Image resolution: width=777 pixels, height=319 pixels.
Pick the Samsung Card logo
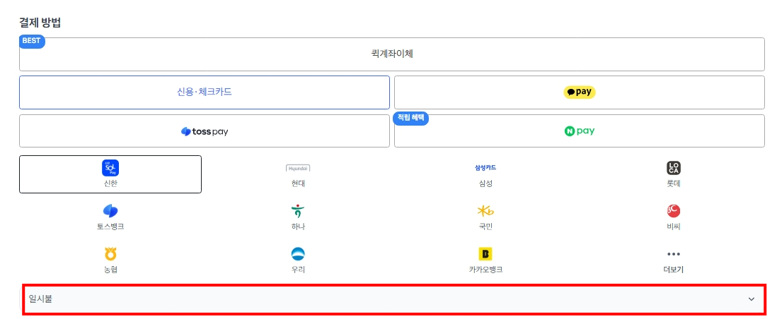pos(485,168)
